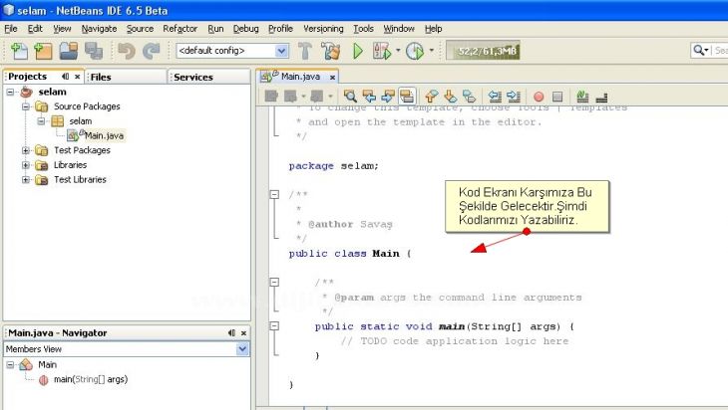Click the memory usage bar 52,2/61,3MB
This screenshot has width=728, height=410.
(x=483, y=51)
